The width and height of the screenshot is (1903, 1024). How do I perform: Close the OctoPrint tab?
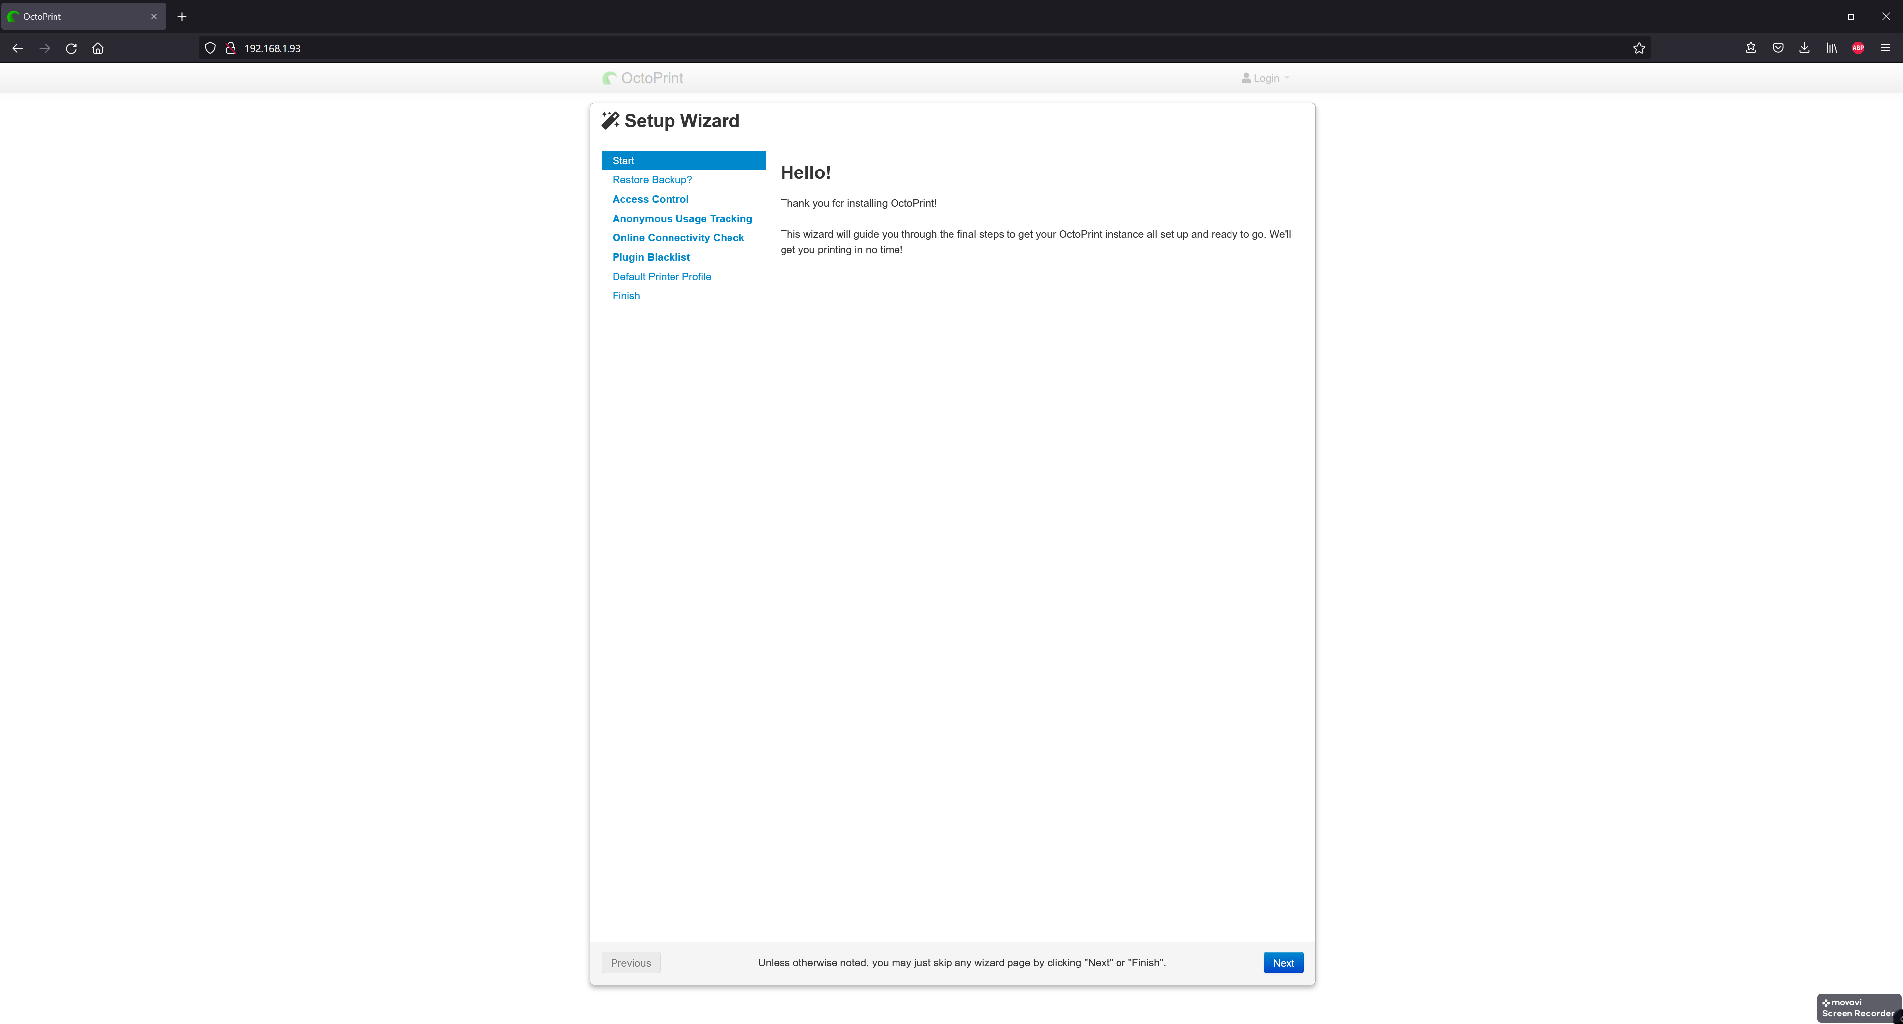tap(154, 16)
